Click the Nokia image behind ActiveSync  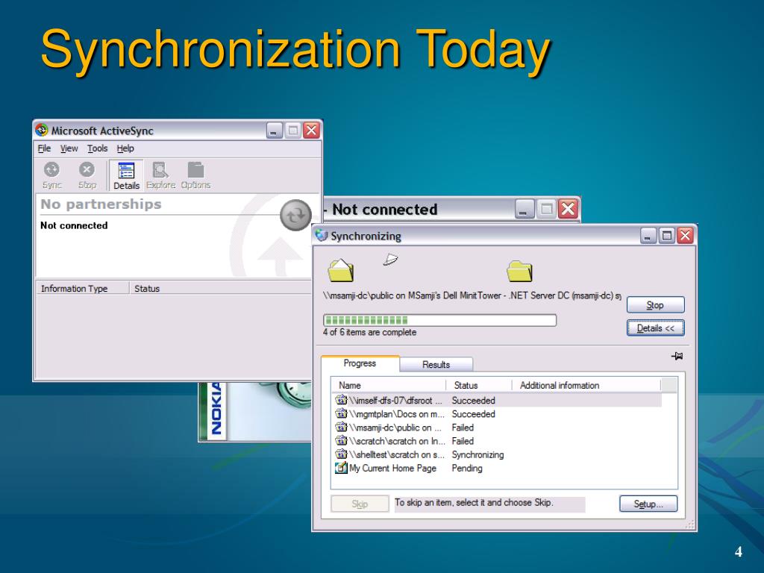(254, 411)
